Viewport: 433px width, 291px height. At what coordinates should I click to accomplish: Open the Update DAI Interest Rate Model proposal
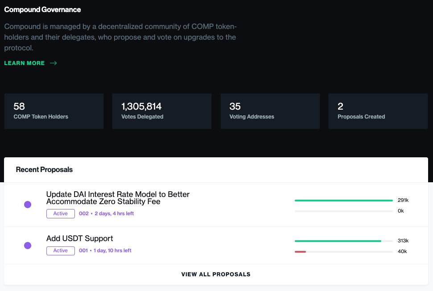coord(118,198)
